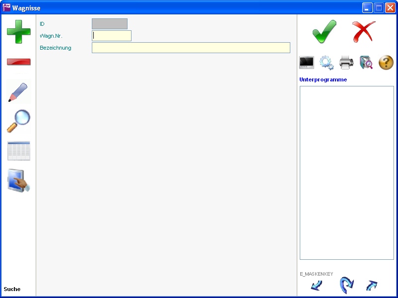Click inside the Unterprogramme list box
This screenshot has width=398, height=298.
click(x=346, y=172)
